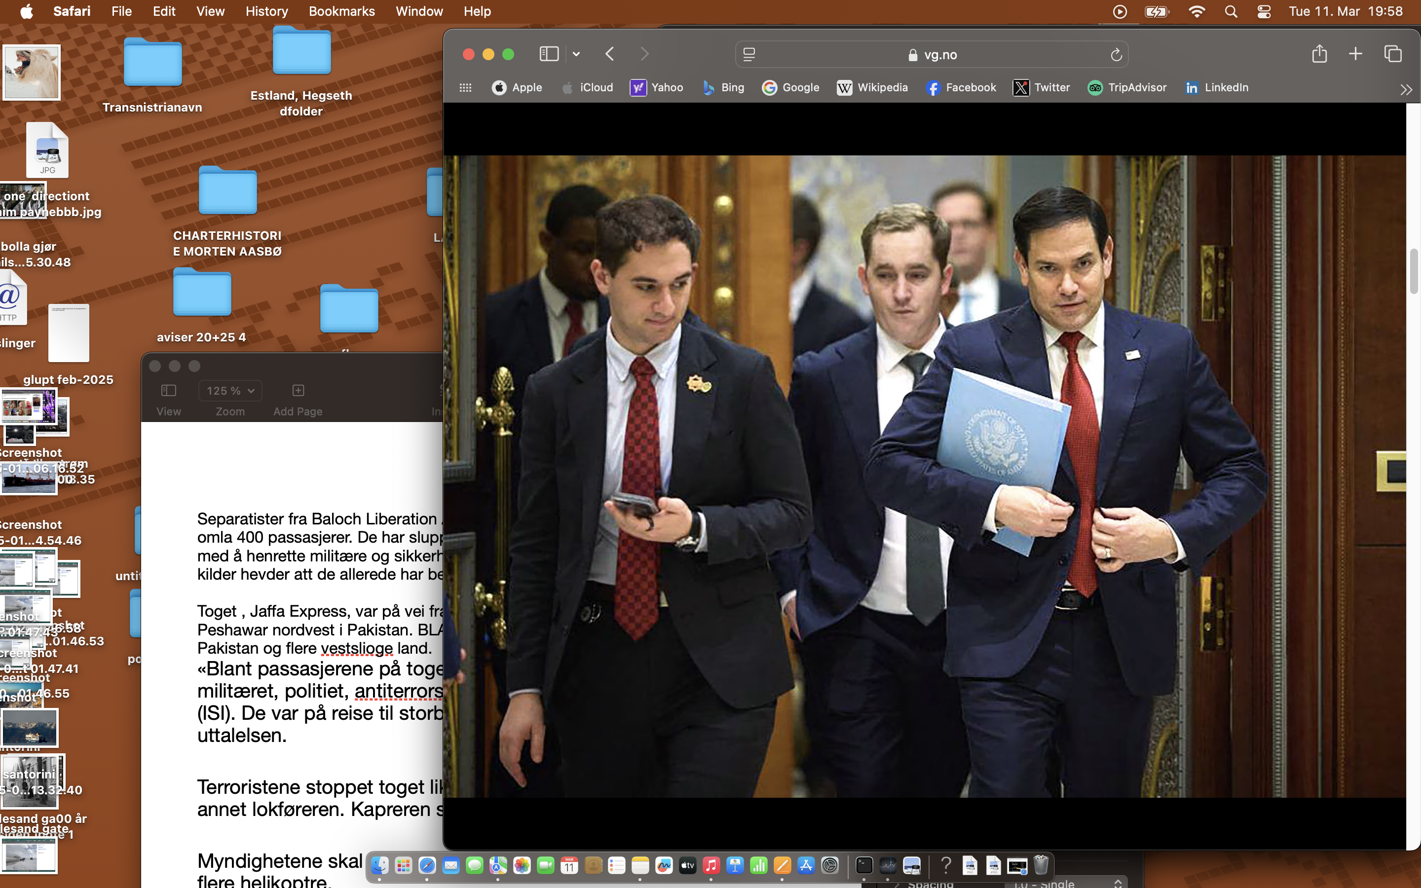The width and height of the screenshot is (1421, 888).
Task: Open Photos from the Dock
Action: coord(522,865)
